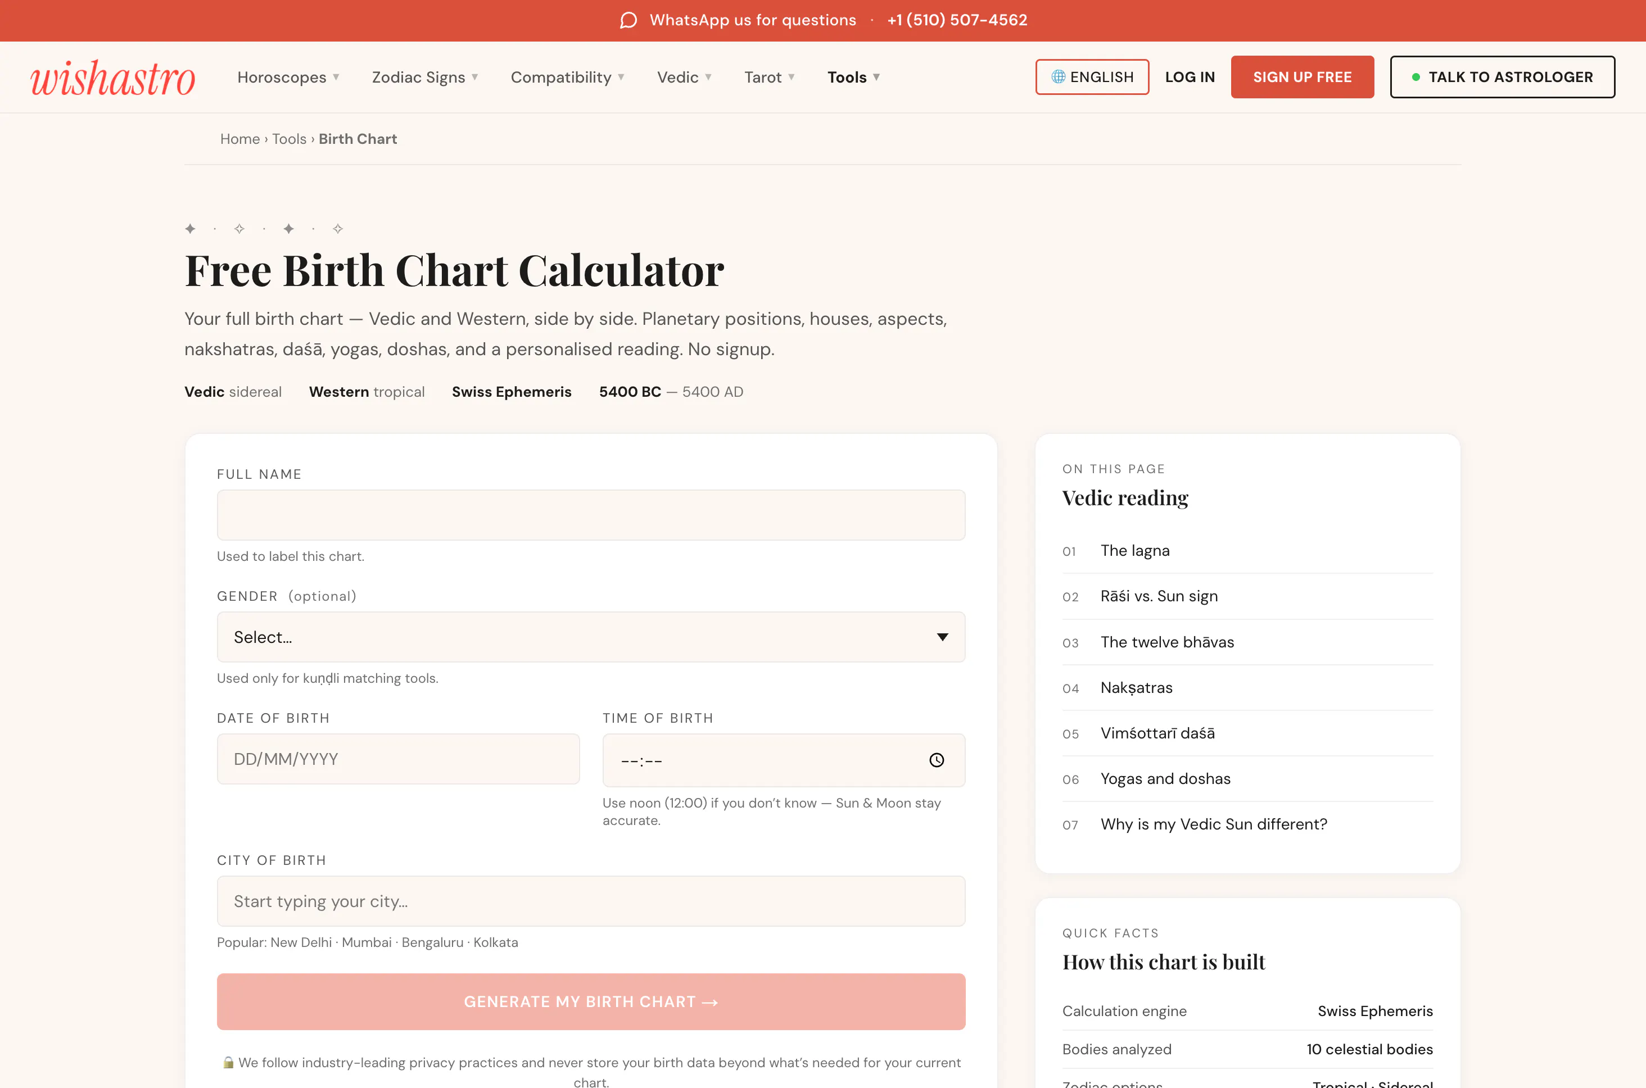Jump to Nakṣatras section

tap(1247, 688)
